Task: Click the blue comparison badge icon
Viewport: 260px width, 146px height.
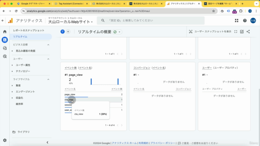Action: pos(63,32)
